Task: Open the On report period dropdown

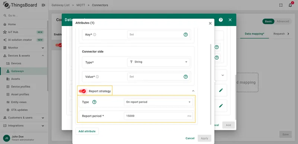Action: 158,102
